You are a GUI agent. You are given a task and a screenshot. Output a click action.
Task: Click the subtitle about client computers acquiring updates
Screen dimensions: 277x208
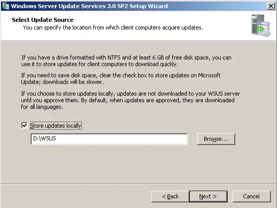tap(113, 27)
